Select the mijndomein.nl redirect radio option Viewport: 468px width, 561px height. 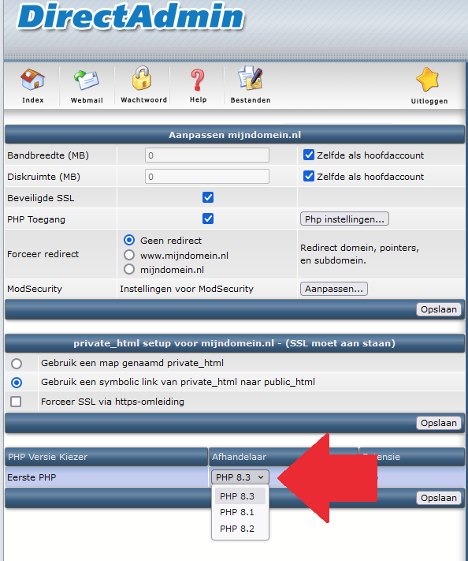[129, 269]
